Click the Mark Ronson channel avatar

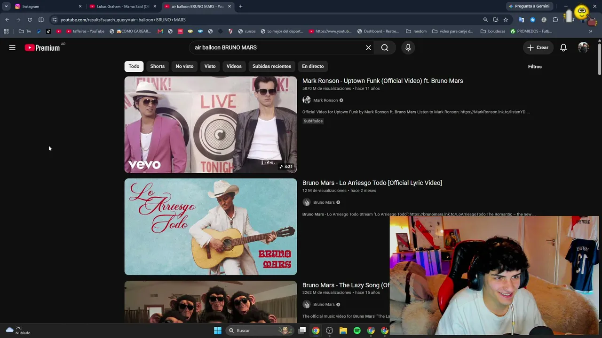(x=307, y=100)
